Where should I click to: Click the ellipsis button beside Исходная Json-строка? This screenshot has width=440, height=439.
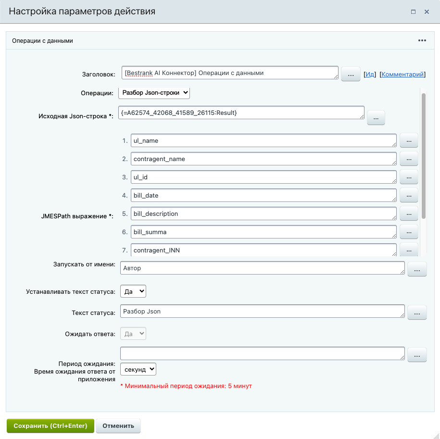[x=376, y=117]
